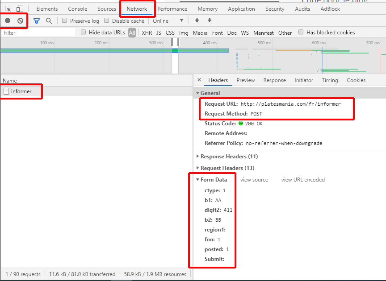
Task: Open the Online throttling dropdown
Action: coord(168,21)
